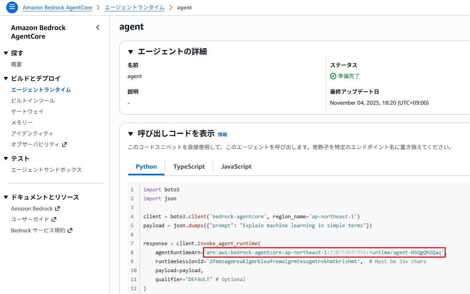Click the runtimeSessionId value string
This screenshot has height=294, width=470.
[x=283, y=261]
